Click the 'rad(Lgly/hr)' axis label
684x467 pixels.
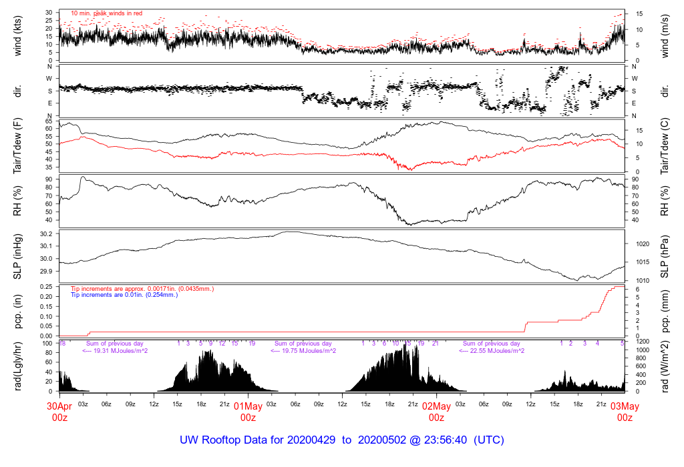click(x=17, y=366)
